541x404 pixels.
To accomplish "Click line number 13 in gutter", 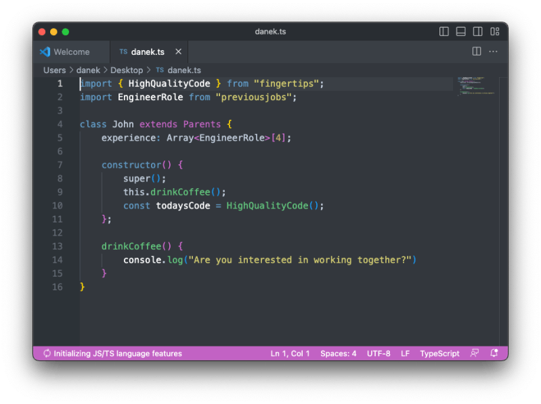I will pyautogui.click(x=58, y=246).
